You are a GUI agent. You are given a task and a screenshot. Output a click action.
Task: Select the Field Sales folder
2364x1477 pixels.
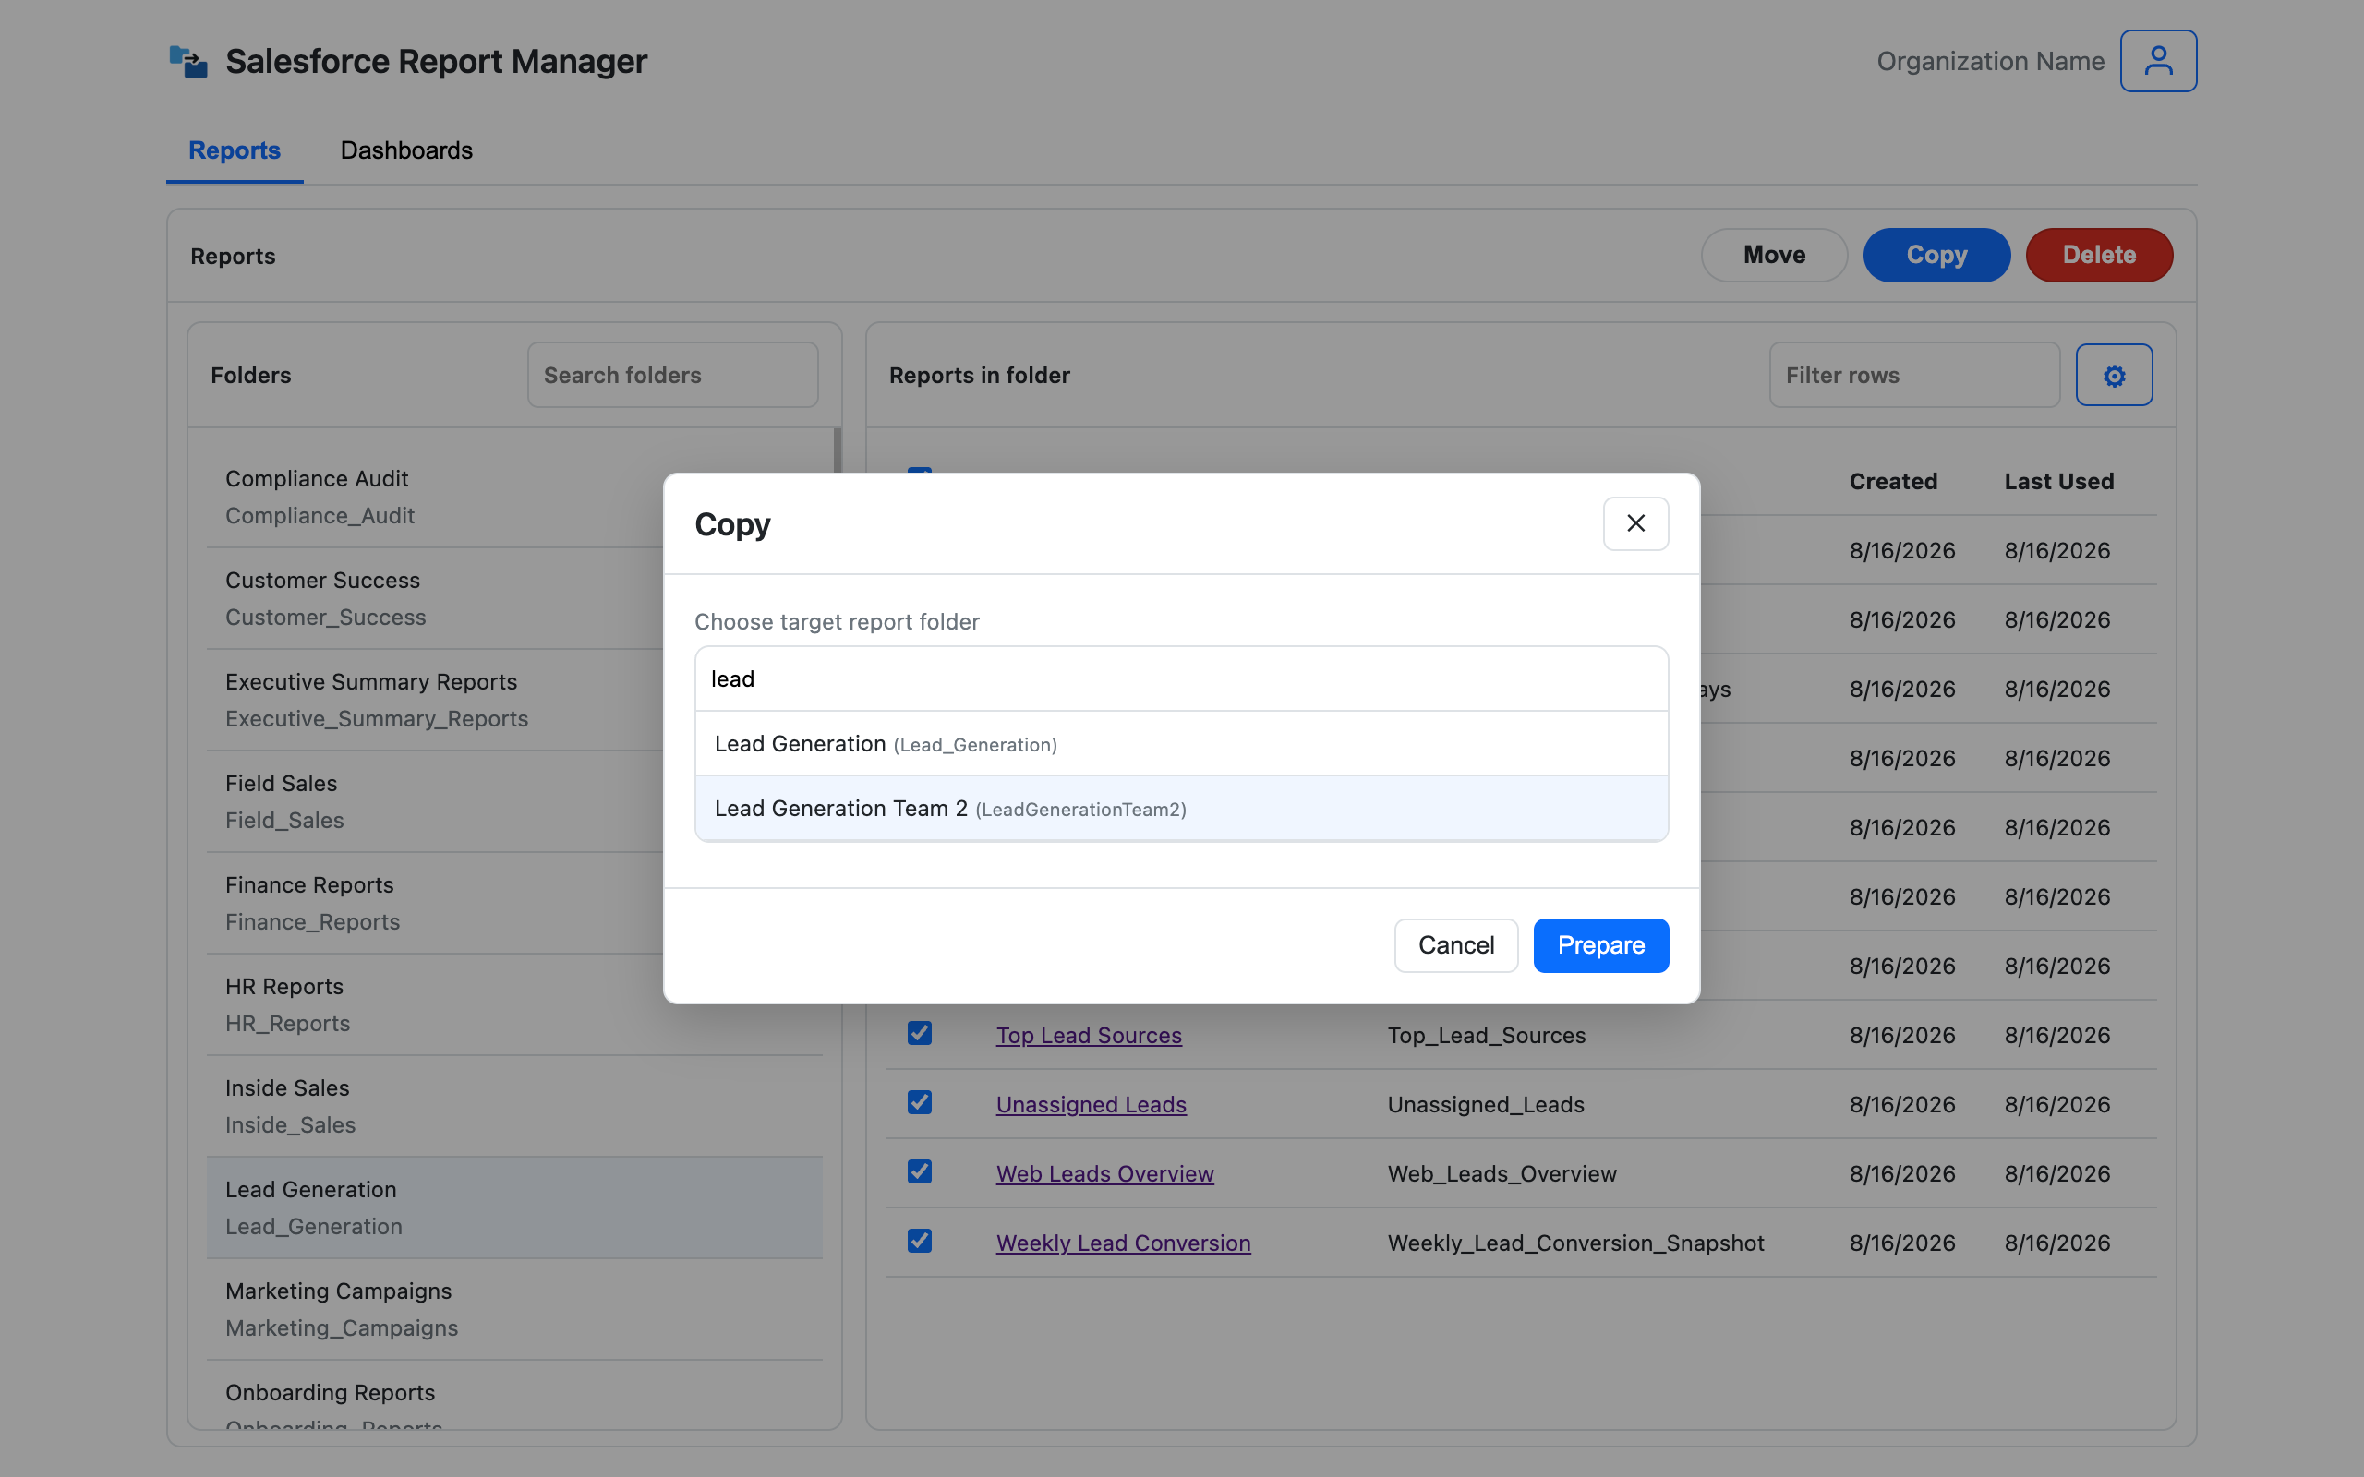513,802
